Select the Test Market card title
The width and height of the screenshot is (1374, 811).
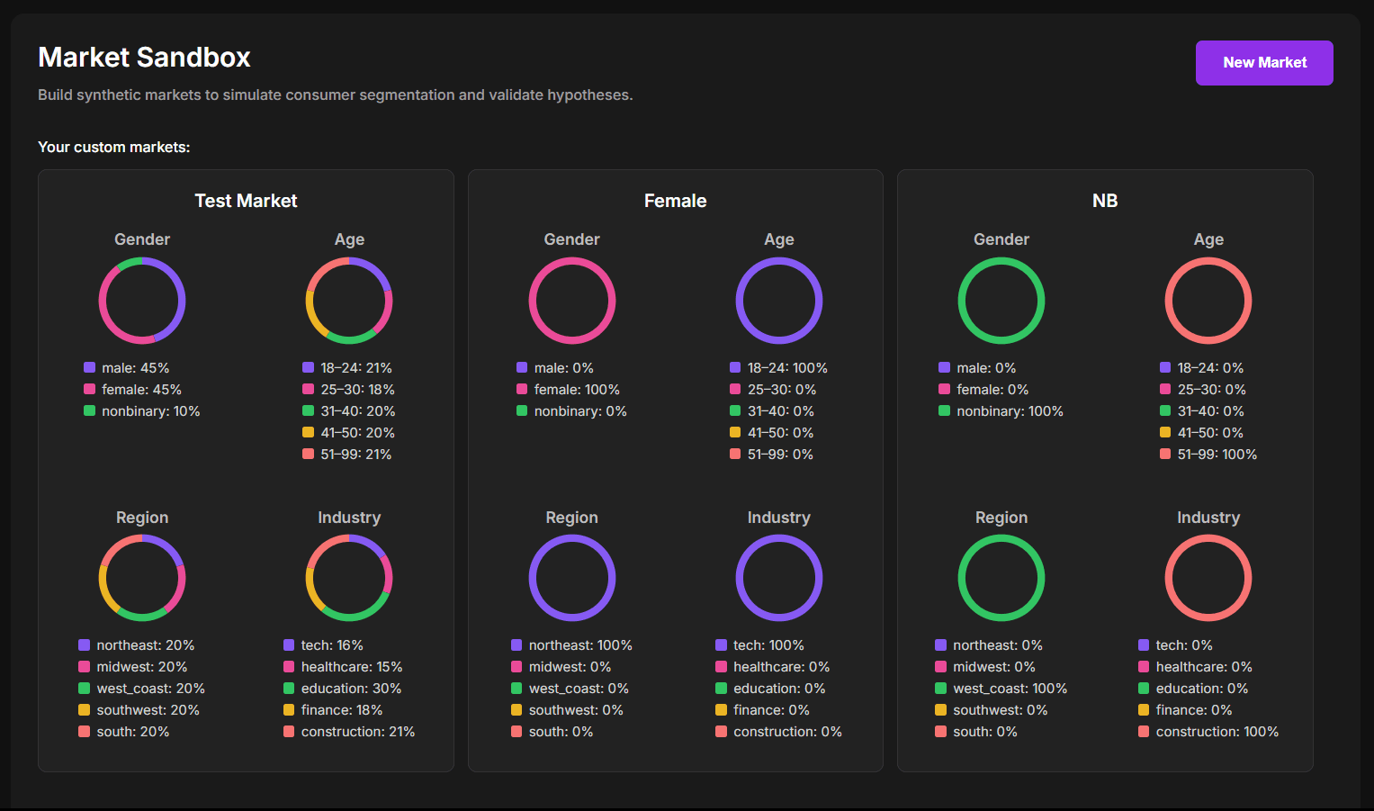point(246,201)
